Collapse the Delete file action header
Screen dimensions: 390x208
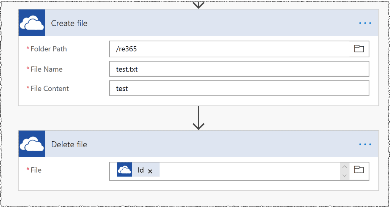click(x=198, y=144)
